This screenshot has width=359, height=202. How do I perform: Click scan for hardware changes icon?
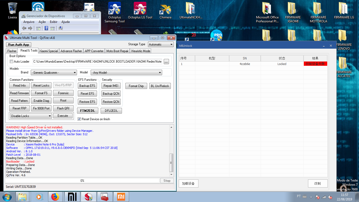61,28
